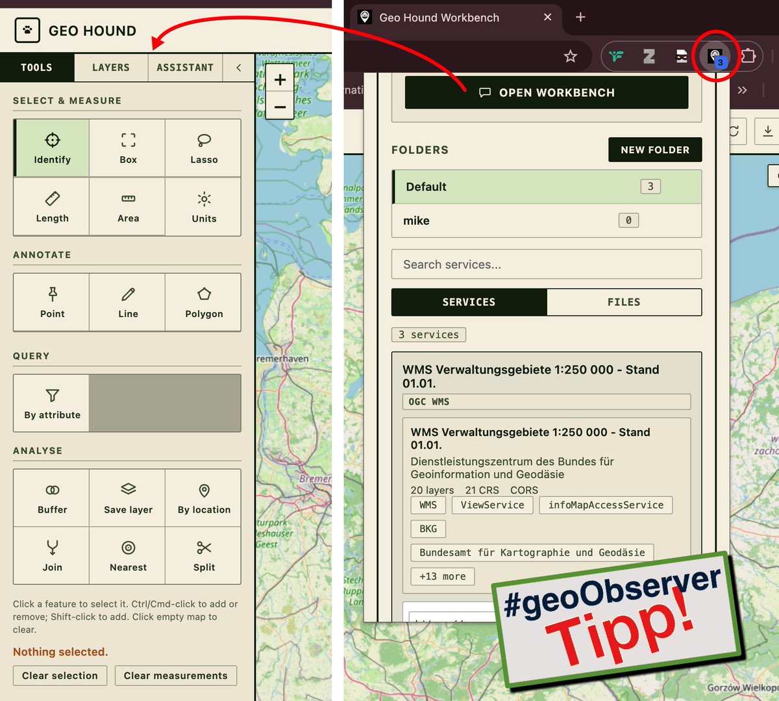Close the Geo Hound Workbench tab
The height and width of the screenshot is (701, 779).
(x=547, y=18)
